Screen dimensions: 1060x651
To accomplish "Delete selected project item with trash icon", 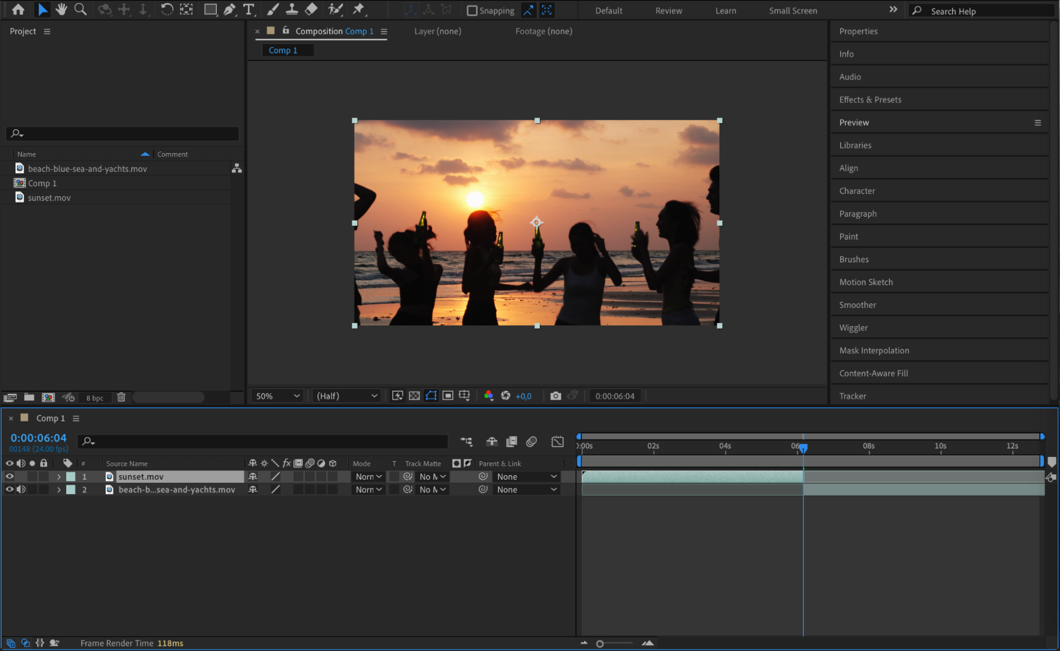I will 121,397.
